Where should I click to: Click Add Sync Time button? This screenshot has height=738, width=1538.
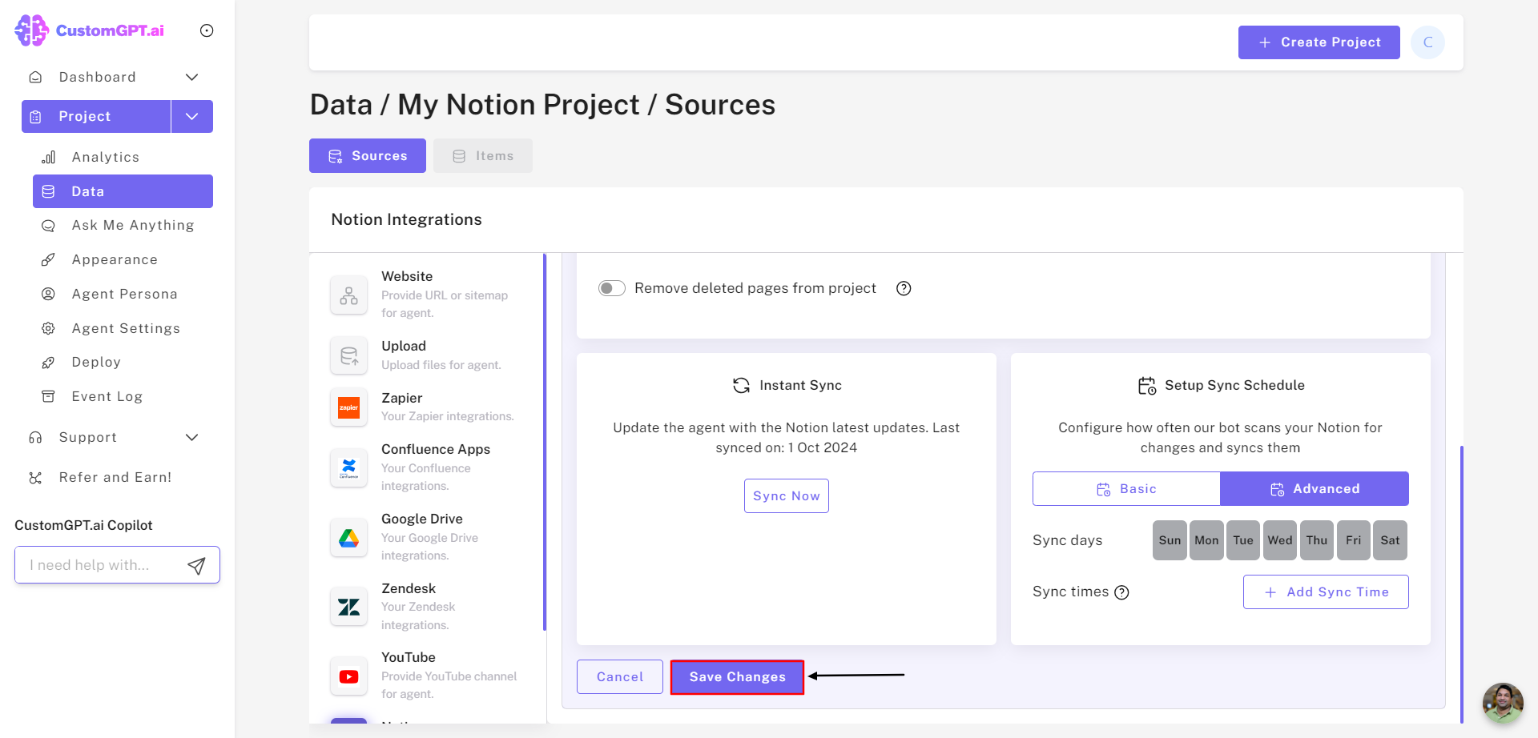1326,592
